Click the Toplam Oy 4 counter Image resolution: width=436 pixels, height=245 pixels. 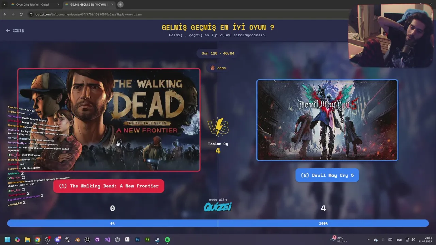tap(218, 148)
